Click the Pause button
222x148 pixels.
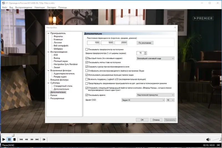click(9, 139)
